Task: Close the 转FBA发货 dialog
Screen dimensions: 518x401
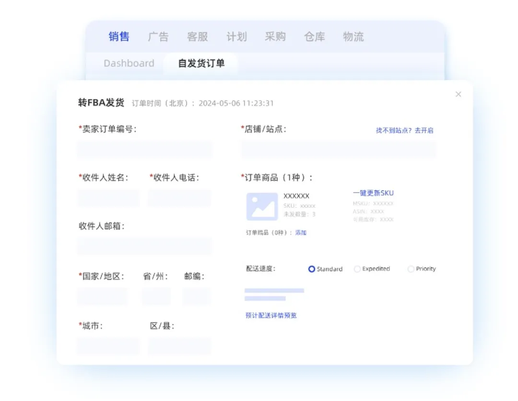Action: coord(458,94)
